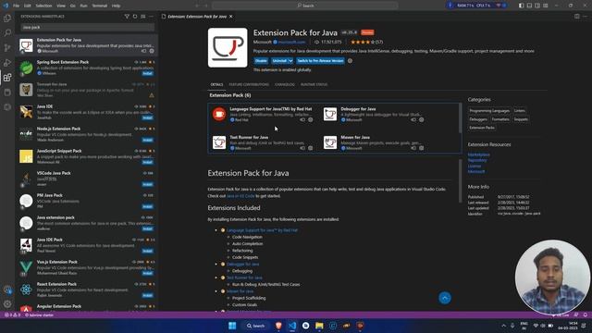Click the extension pack list scrollbar
Image resolution: width=592 pixels, height=333 pixels.
460,117
